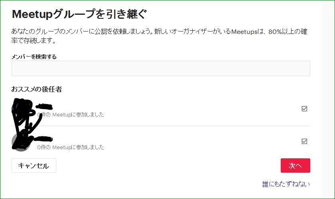The width and height of the screenshot is (335, 199).
Task: Click second member's 0件の Meetupに参加しました text
Action: 71,147
